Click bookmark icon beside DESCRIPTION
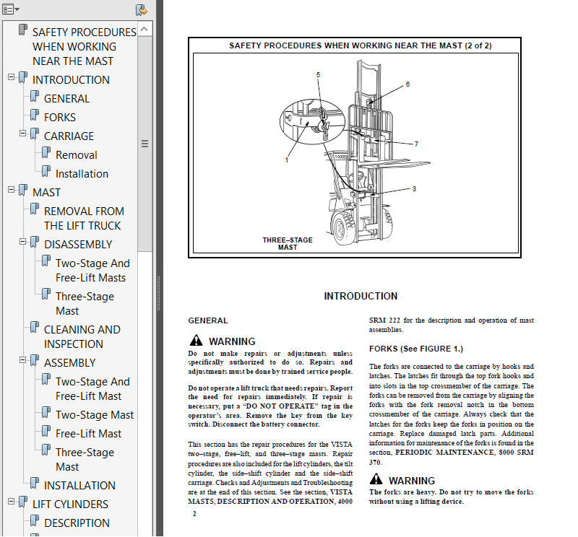578x537 pixels. [34, 520]
